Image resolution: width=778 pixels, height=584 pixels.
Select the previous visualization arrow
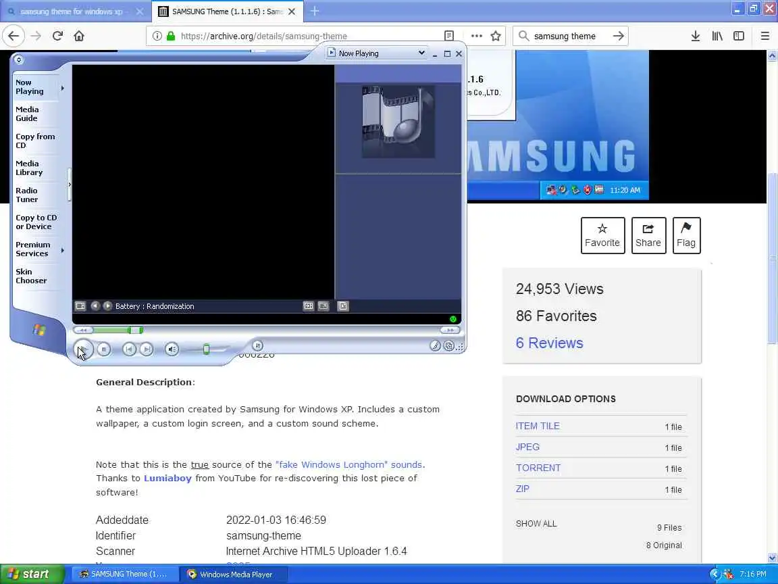click(x=95, y=306)
